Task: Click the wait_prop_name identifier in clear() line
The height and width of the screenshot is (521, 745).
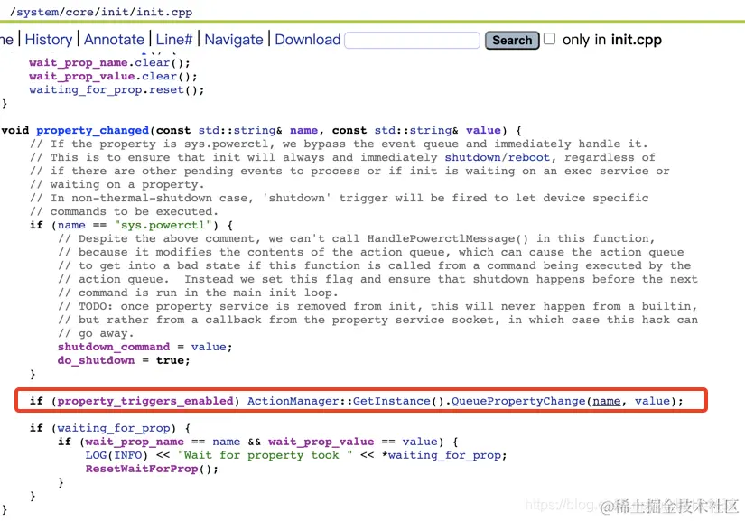Action: pyautogui.click(x=78, y=62)
